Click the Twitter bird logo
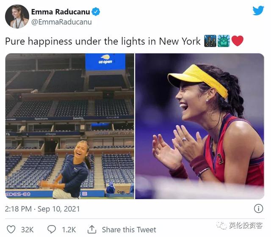The width and height of the screenshot is (271, 237). click(258, 11)
